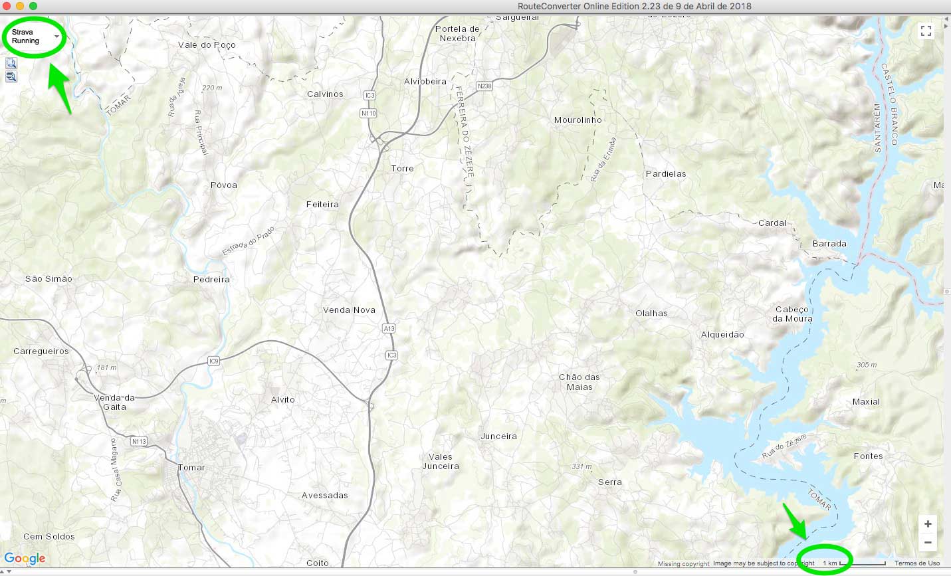Viewport: 951px width, 576px height.
Task: Click the bottom pane divider handle
Action: 635,572
